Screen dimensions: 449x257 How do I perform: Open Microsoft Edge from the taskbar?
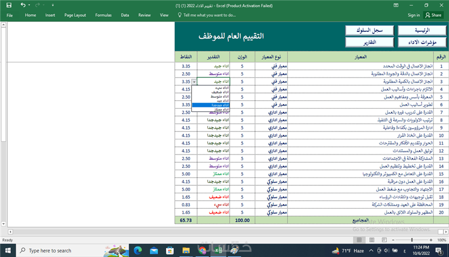point(138,250)
